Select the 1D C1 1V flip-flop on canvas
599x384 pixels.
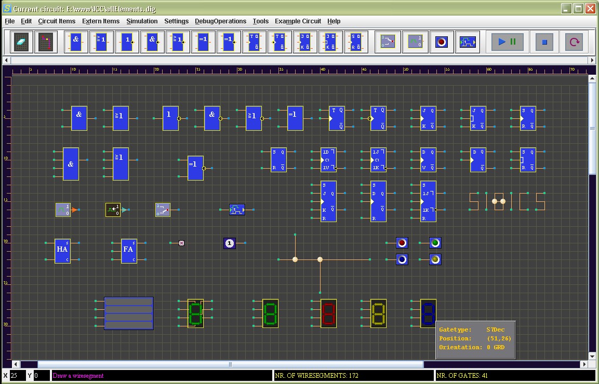pos(328,159)
